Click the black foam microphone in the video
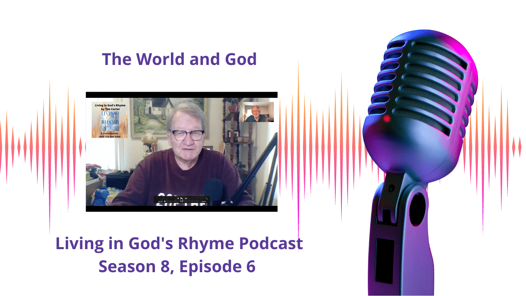Viewport: 526px width, 296px height. [x=214, y=190]
